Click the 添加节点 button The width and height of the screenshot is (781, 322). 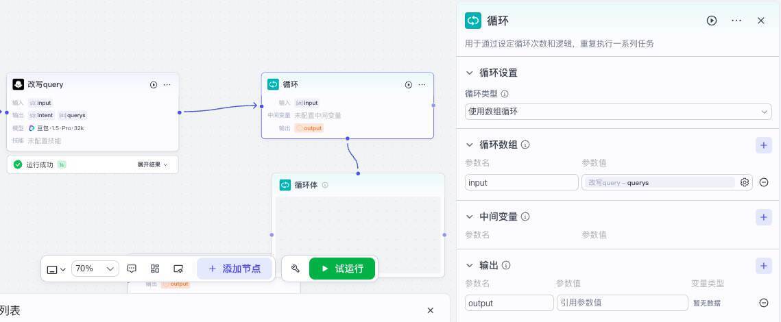pyautogui.click(x=235, y=269)
